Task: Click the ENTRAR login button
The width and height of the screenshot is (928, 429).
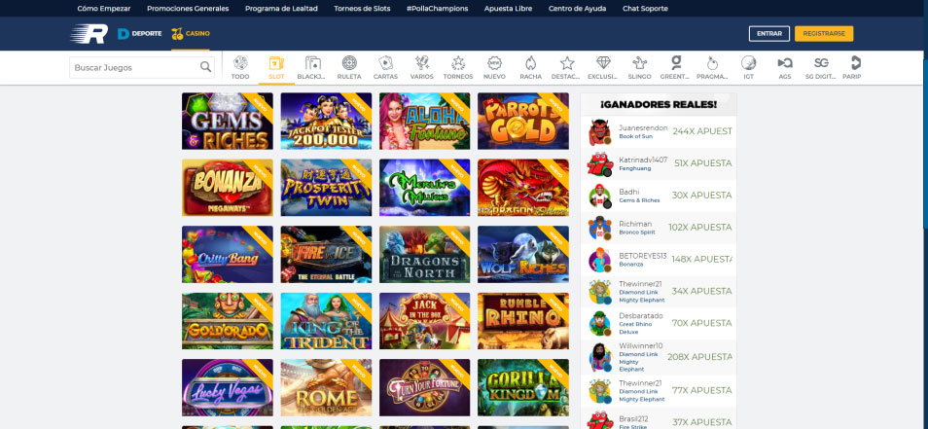Action: [x=769, y=34]
